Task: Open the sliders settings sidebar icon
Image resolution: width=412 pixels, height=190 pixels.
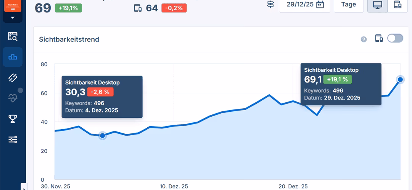Action: pyautogui.click(x=13, y=139)
